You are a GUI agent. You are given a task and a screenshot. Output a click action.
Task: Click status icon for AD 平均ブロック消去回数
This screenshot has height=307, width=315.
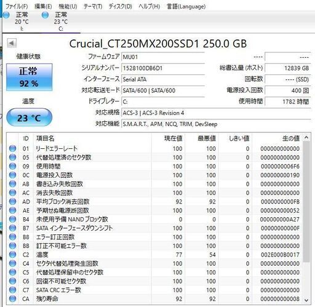click(12, 202)
